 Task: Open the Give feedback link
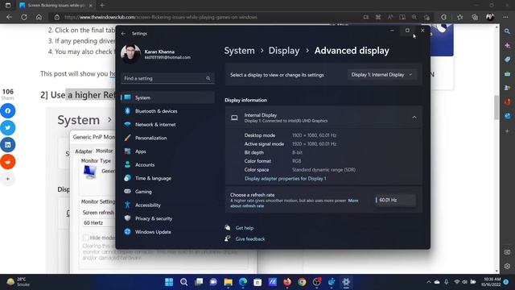pyautogui.click(x=250, y=239)
